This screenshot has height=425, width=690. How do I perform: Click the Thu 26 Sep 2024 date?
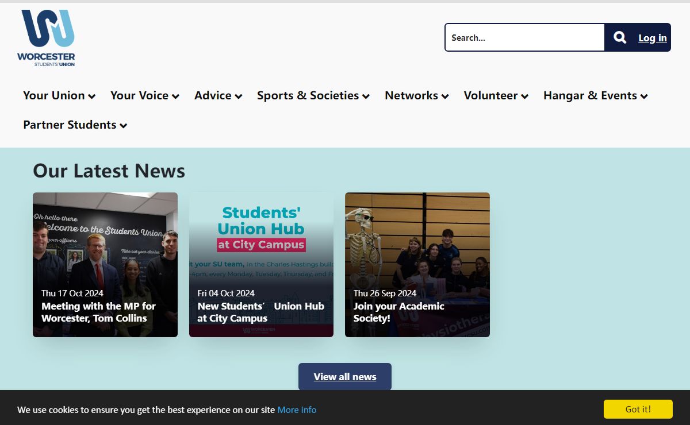[385, 293]
